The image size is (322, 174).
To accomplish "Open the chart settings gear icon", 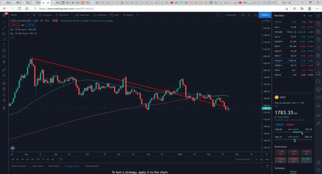I will click(243, 15).
